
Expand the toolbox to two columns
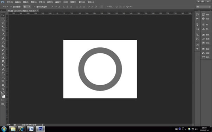(x=1, y=10)
